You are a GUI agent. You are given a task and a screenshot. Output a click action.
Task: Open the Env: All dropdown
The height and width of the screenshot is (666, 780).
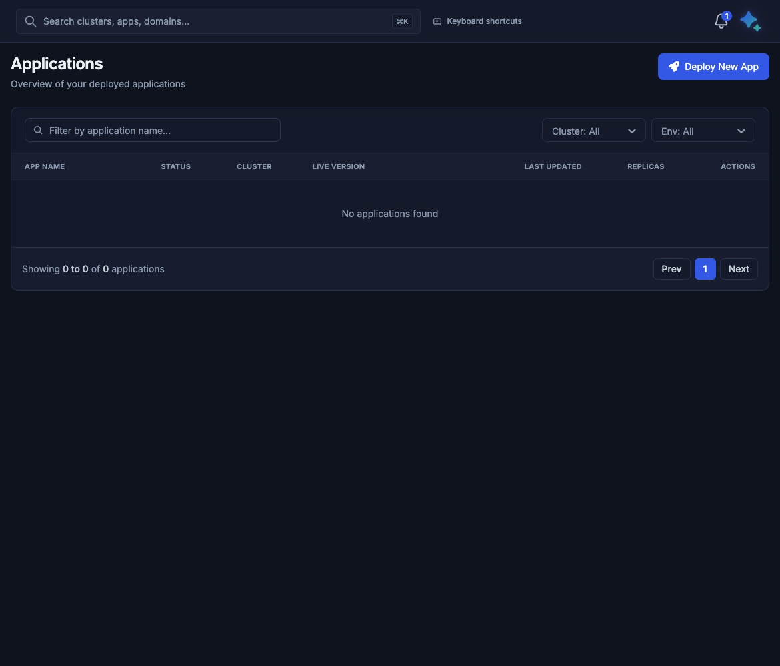point(703,131)
